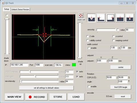This screenshot has width=137, height=103.
Task: Select the gap seam profile icon
Action: click(130, 18)
